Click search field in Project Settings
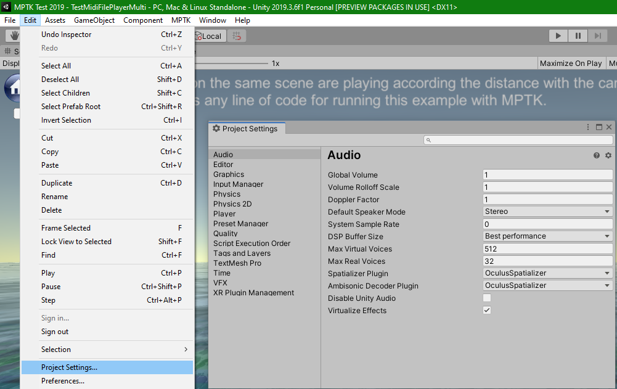 point(518,140)
